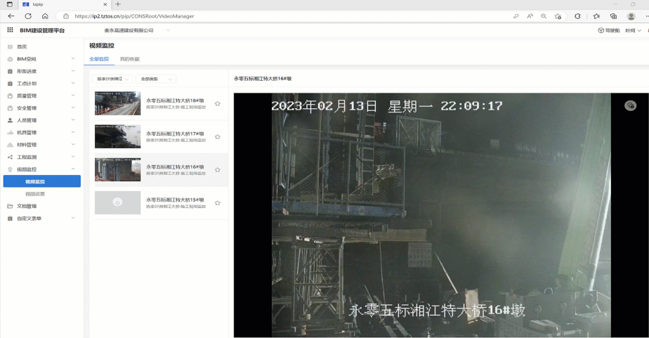The height and width of the screenshot is (338, 649).
Task: Select 视频设置 in the sidebar
Action: pos(35,194)
